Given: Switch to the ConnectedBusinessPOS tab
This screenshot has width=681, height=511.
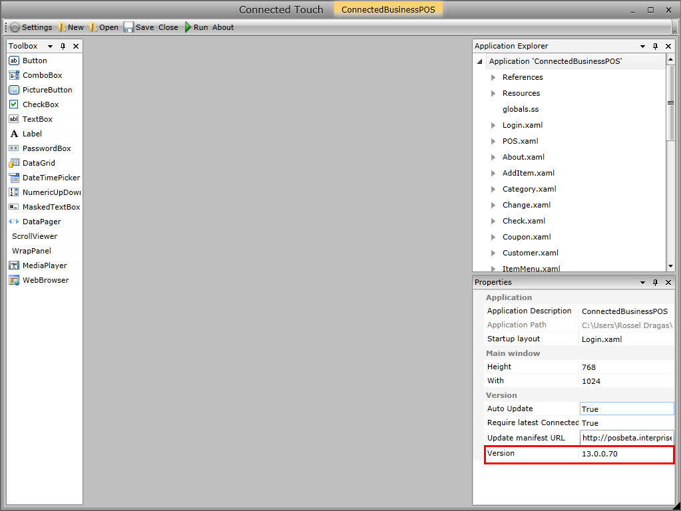Looking at the screenshot, I should coord(388,10).
